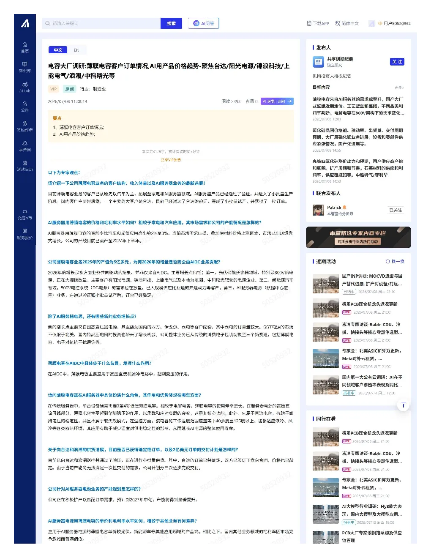Click heading 除了AI服务器电源，还有哪些新的业务增长点?
Viewport: 431px width, 558px height.
click(x=92, y=316)
